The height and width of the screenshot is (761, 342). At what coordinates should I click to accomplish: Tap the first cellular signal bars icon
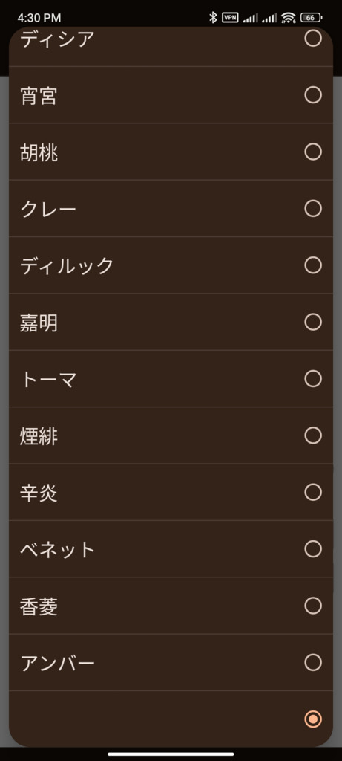pyautogui.click(x=250, y=19)
